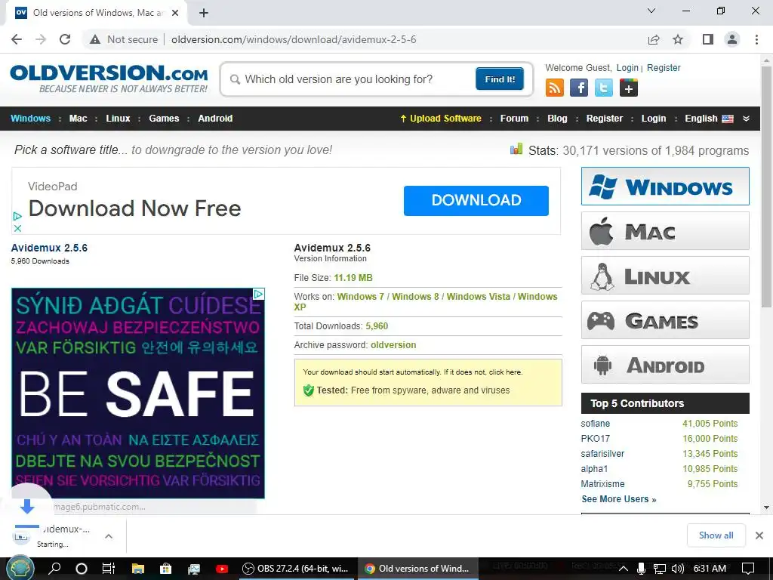Open contributor PKO17's profile
Viewport: 773px width, 580px height.
click(595, 439)
